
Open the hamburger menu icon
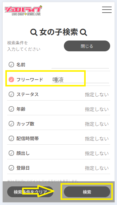click(107, 10)
